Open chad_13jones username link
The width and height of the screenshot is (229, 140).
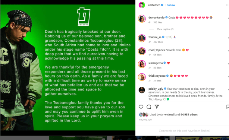click(157, 50)
